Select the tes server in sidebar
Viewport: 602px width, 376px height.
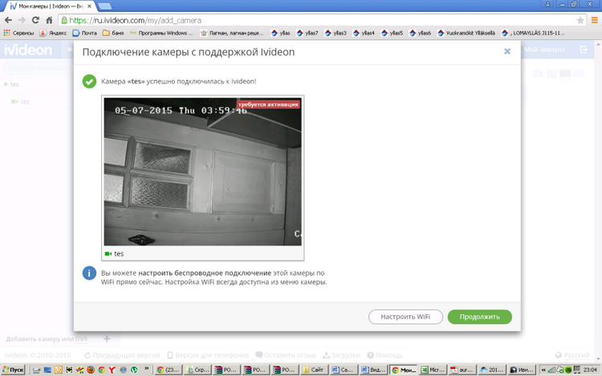pos(14,84)
